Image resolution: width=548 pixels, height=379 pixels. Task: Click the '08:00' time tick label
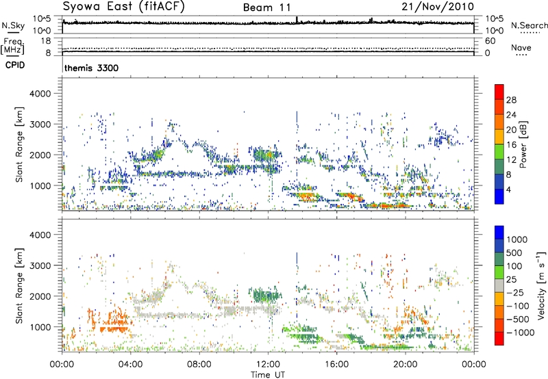[x=199, y=365]
